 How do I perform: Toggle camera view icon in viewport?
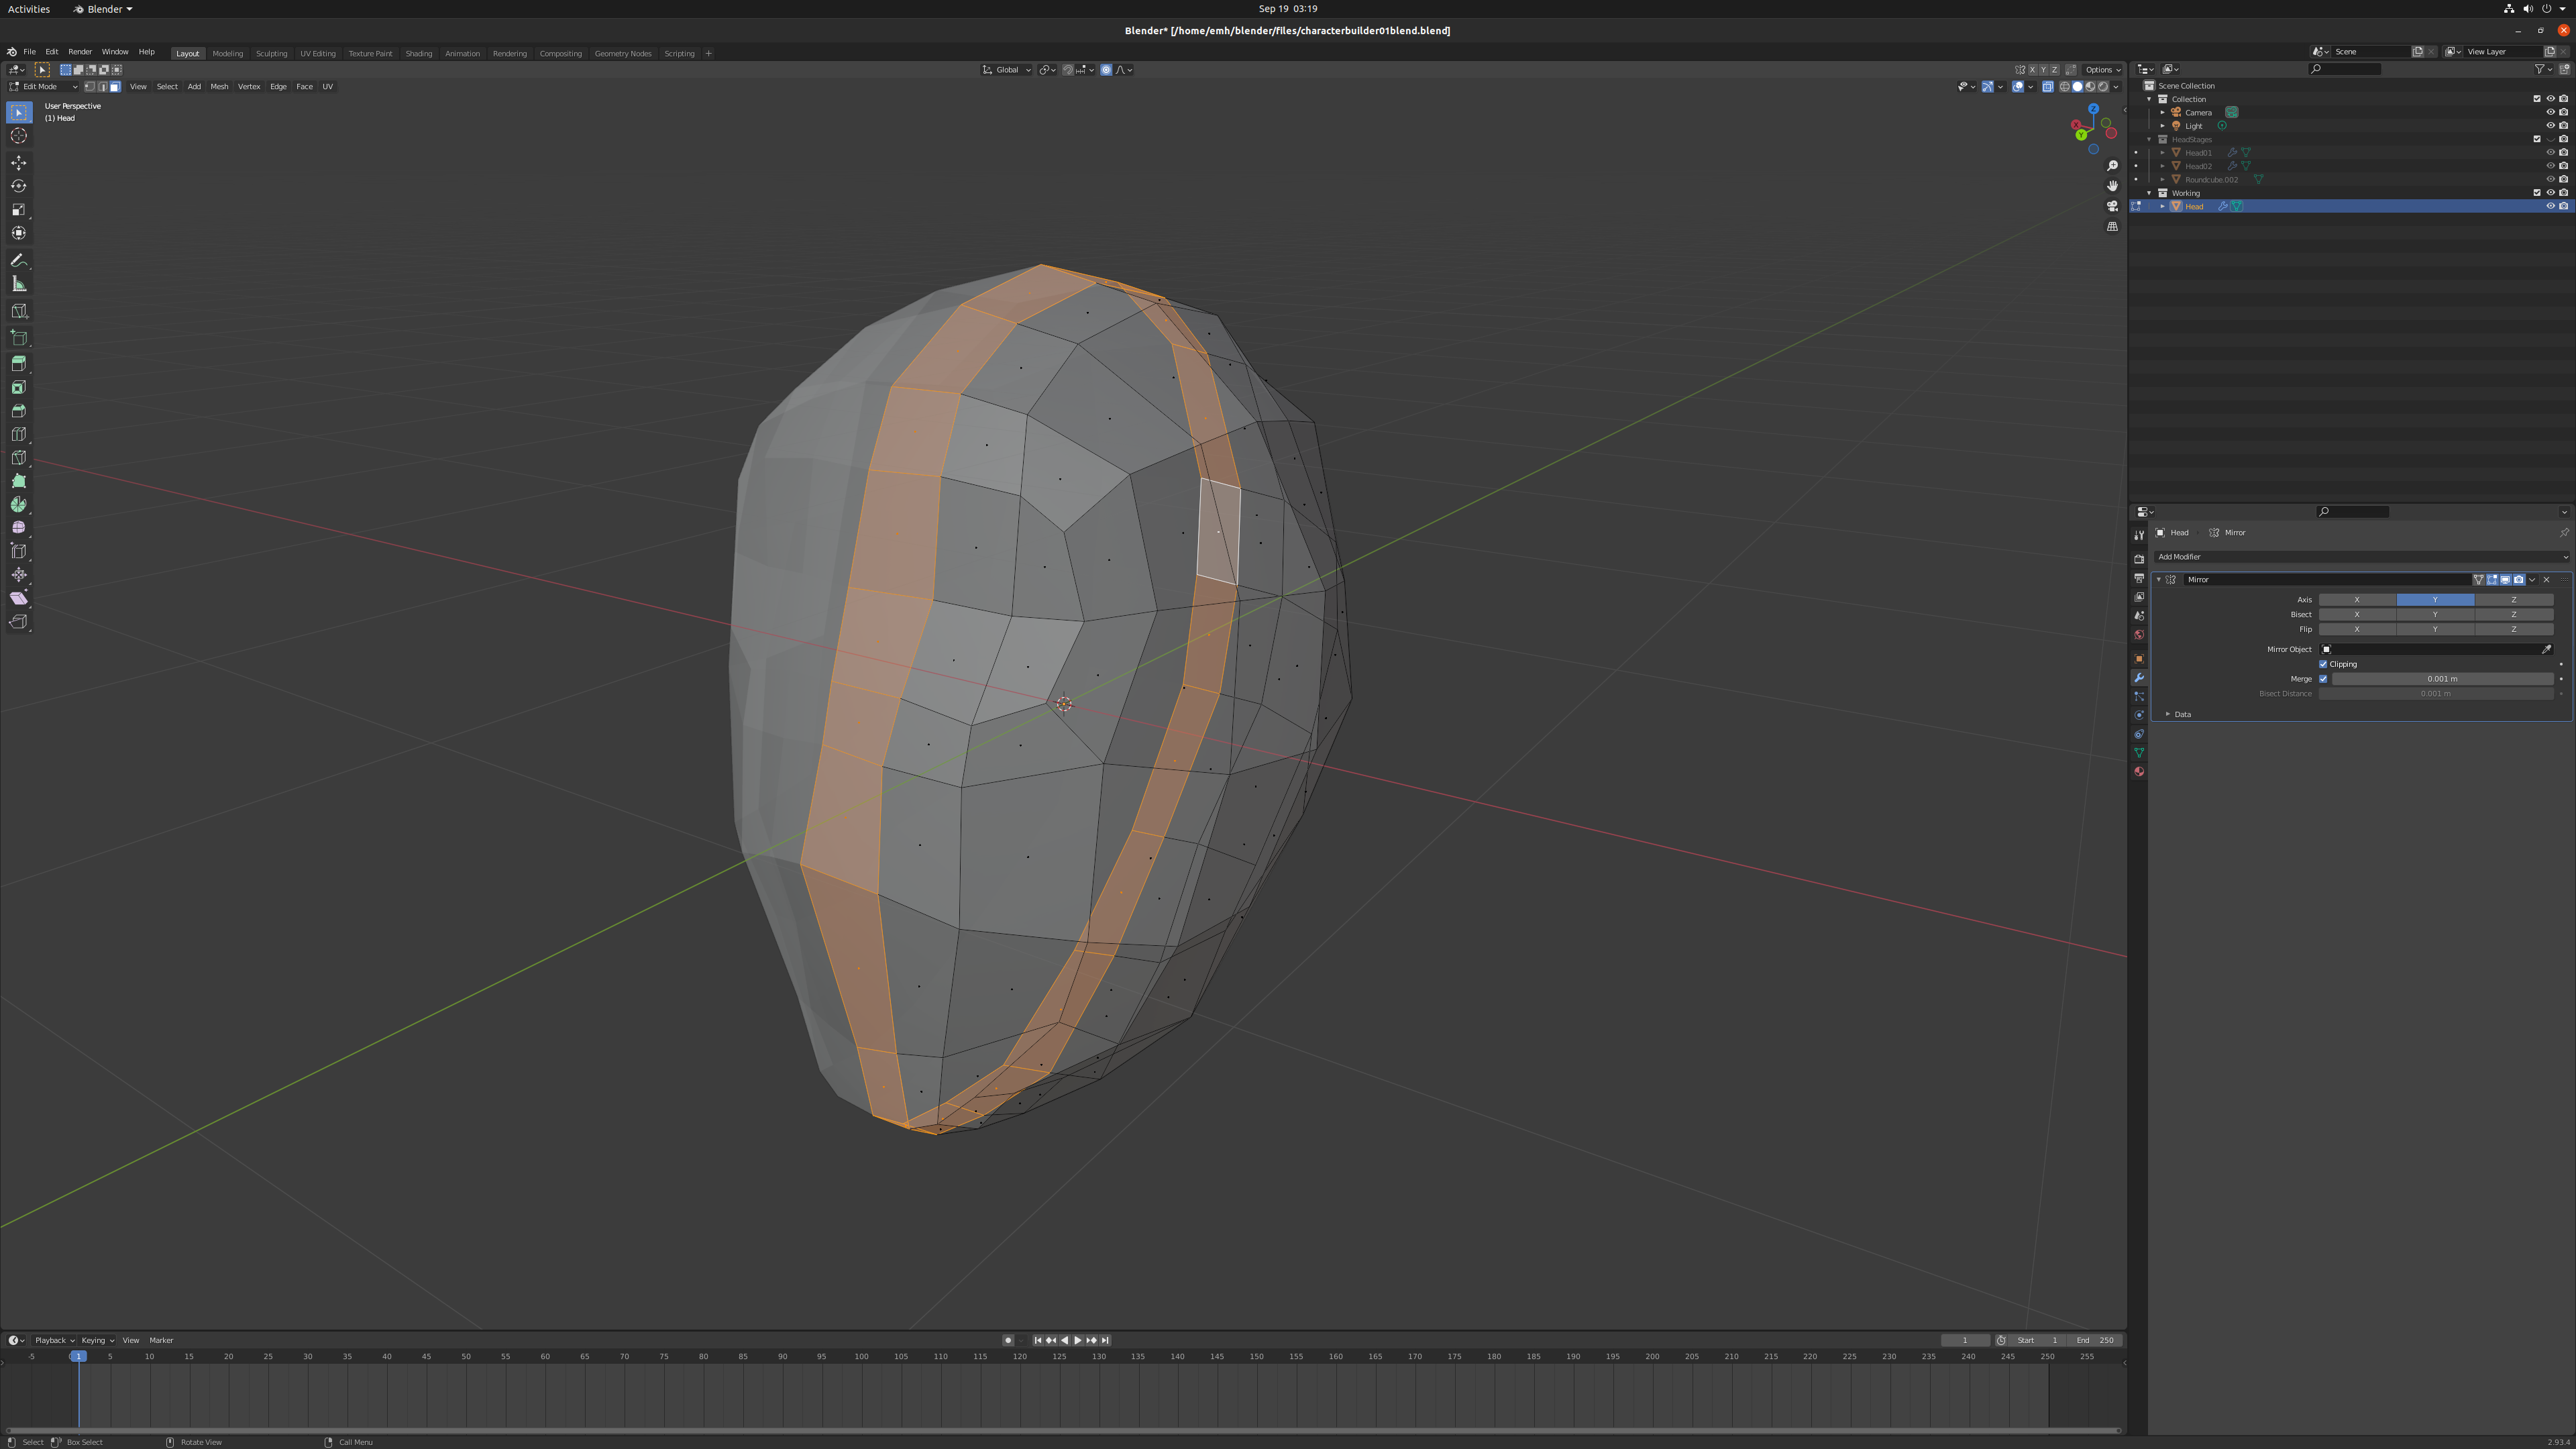2112,206
